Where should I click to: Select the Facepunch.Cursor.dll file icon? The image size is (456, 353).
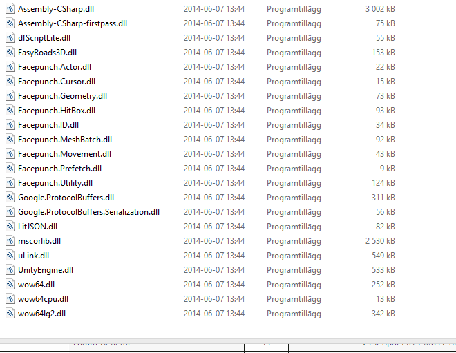(10, 82)
